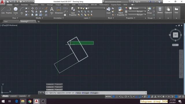Switch to the Start file tab
The height and width of the screenshot is (104, 185).
pos(6,21)
